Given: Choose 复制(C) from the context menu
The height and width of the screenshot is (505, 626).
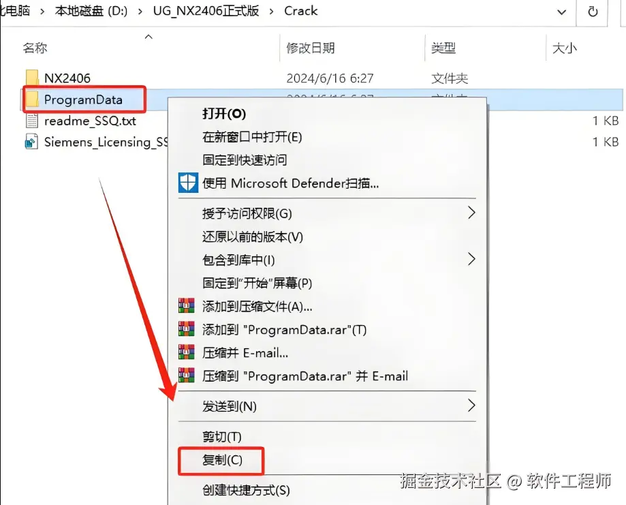Looking at the screenshot, I should (x=222, y=460).
